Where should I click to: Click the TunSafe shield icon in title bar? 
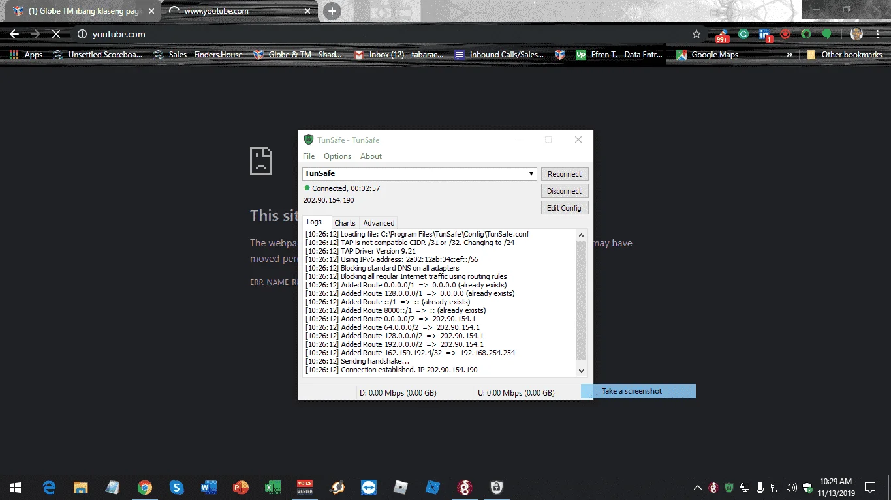pyautogui.click(x=309, y=140)
